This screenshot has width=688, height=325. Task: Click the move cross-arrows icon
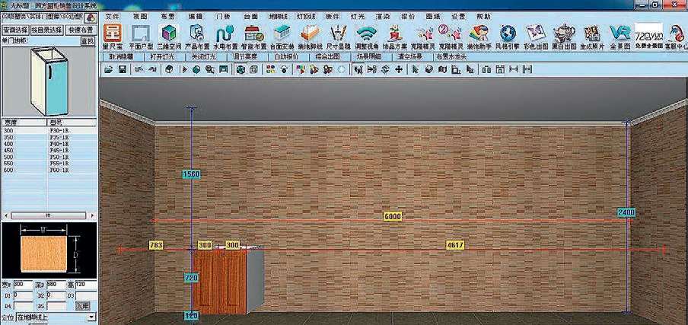click(398, 69)
